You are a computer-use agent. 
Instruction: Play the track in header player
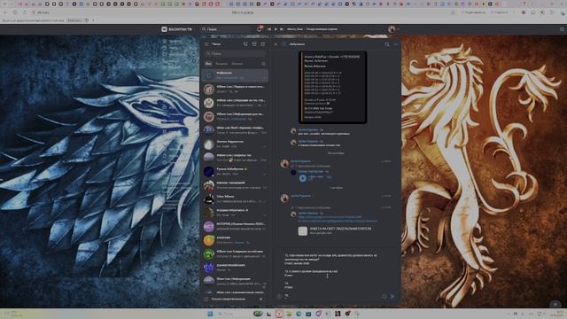(x=276, y=29)
